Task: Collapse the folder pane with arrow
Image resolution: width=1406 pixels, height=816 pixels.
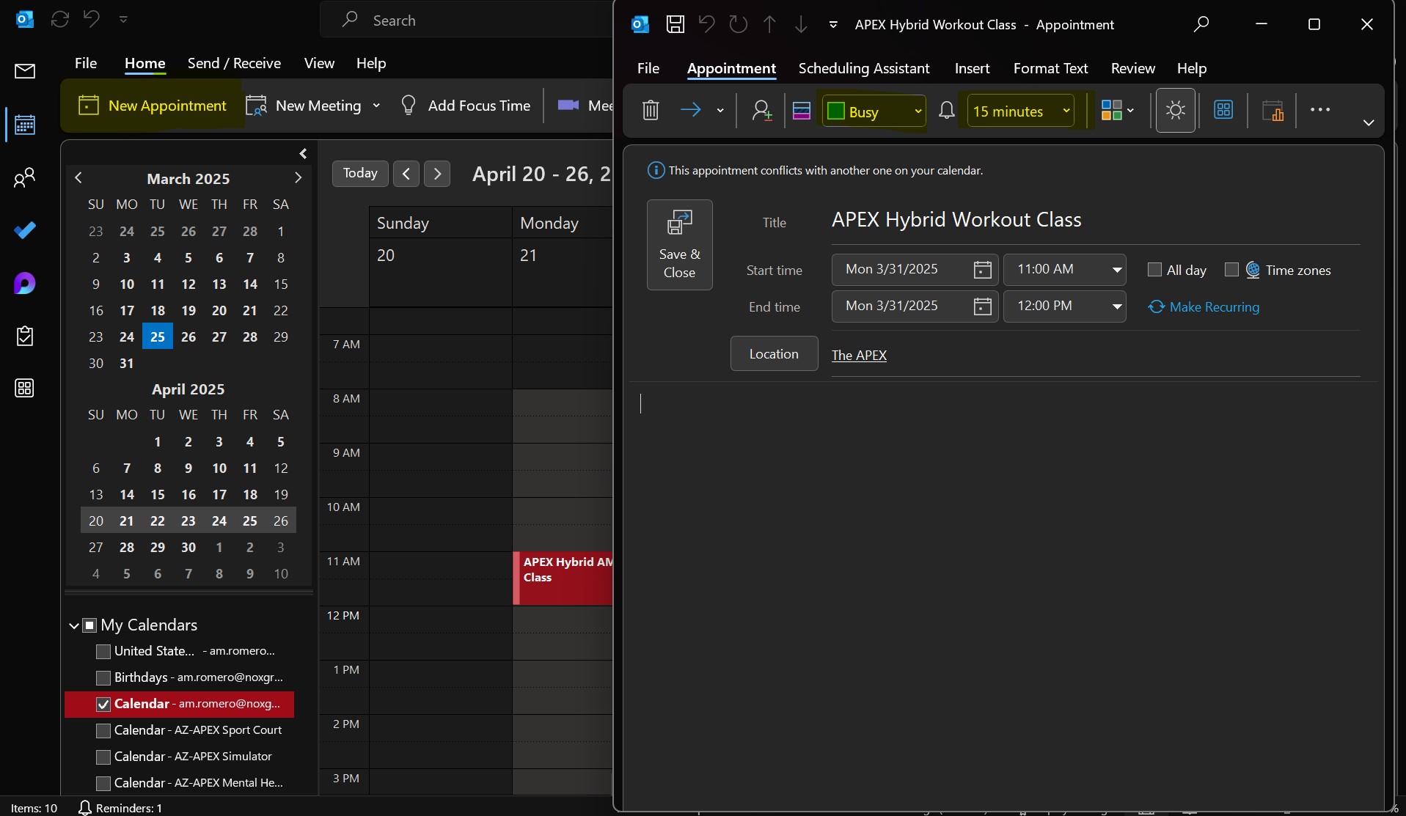Action: pos(303,153)
